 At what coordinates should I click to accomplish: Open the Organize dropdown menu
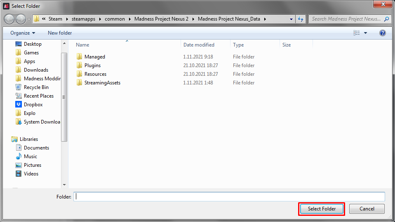pos(23,33)
